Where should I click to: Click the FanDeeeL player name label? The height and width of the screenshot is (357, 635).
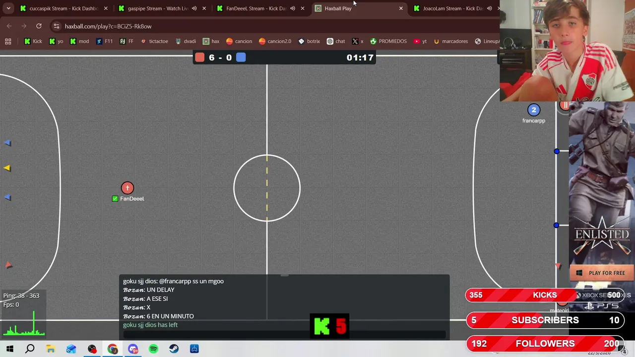coord(132,199)
